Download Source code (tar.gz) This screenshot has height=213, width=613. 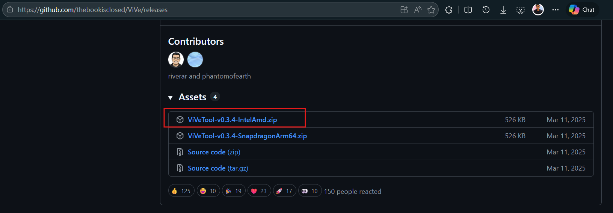pyautogui.click(x=218, y=168)
